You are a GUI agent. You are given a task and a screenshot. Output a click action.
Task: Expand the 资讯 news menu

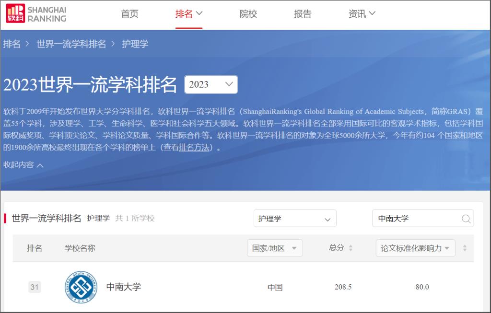tap(362, 14)
